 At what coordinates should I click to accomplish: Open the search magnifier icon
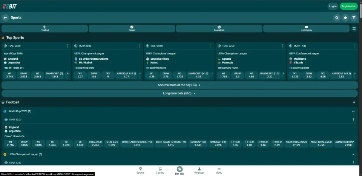click(x=337, y=18)
